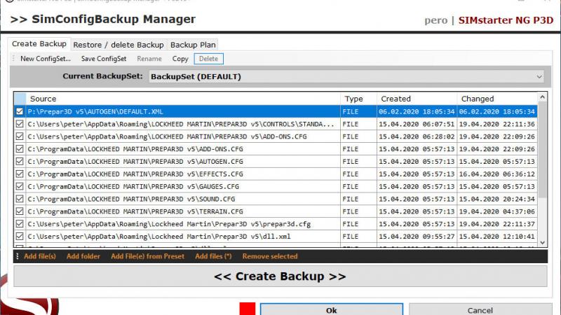This screenshot has width=561, height=315.
Task: Click Rename toolbar item
Action: [x=149, y=59]
